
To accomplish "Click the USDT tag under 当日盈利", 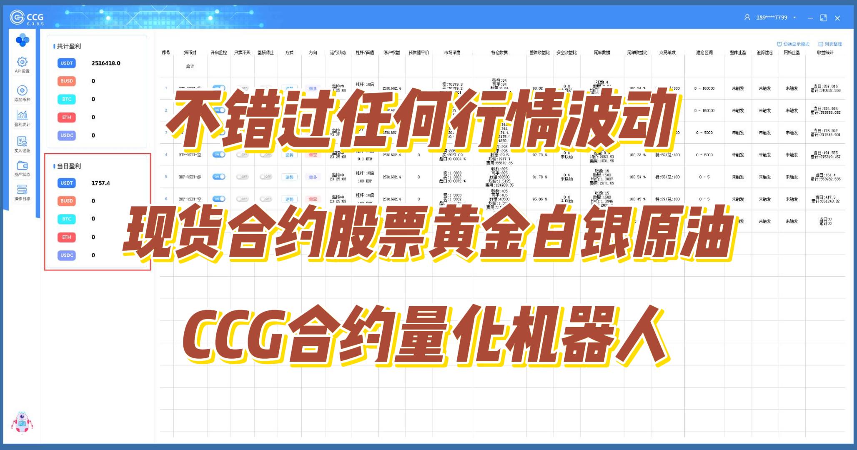I will [x=67, y=183].
